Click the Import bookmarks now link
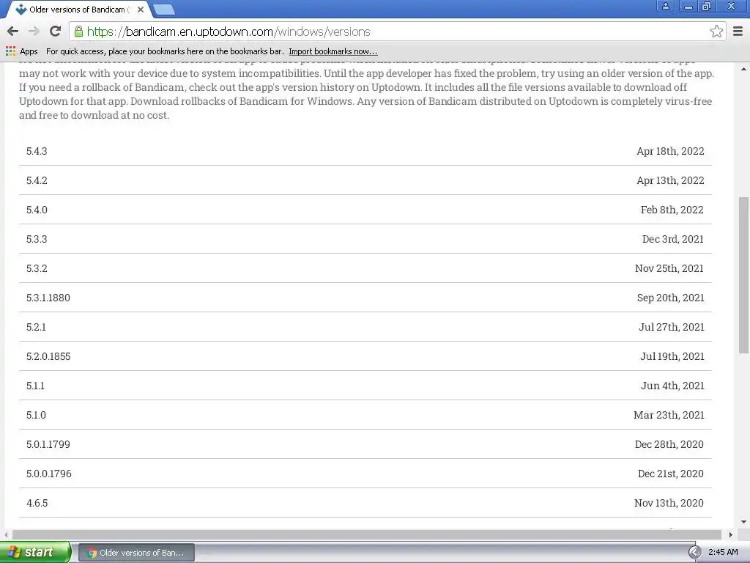The image size is (750, 563). [x=333, y=51]
